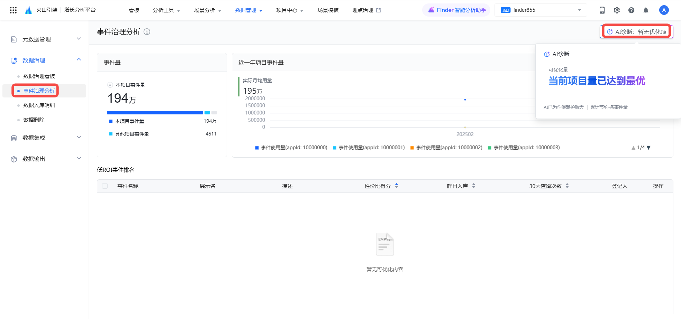Click the 202502 data point in chart
The image size is (681, 319).
coord(465,100)
